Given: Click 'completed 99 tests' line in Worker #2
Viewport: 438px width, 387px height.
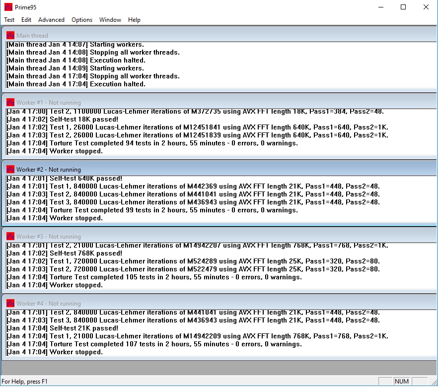Looking at the screenshot, I should pos(152,210).
